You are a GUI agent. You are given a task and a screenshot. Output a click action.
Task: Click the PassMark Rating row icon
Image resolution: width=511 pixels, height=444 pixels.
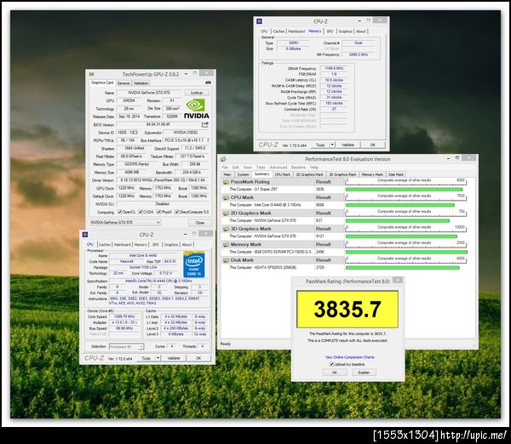point(226,182)
